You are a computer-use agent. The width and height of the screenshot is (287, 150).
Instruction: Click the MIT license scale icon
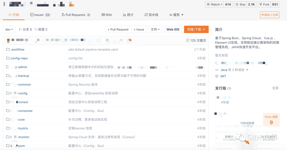217,76
